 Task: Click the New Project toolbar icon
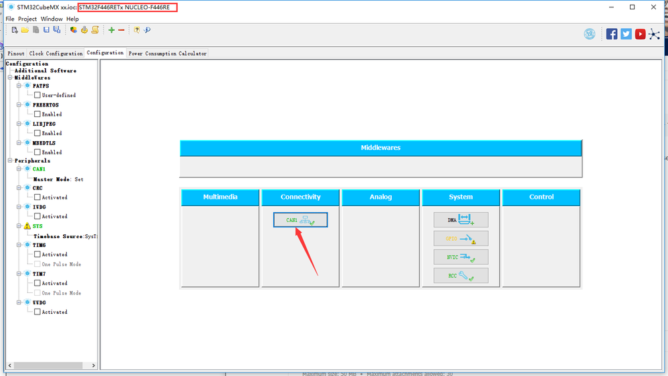coord(15,30)
